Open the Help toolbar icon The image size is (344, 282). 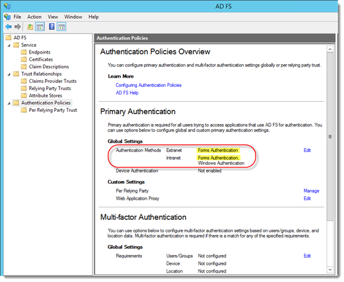coord(52,27)
